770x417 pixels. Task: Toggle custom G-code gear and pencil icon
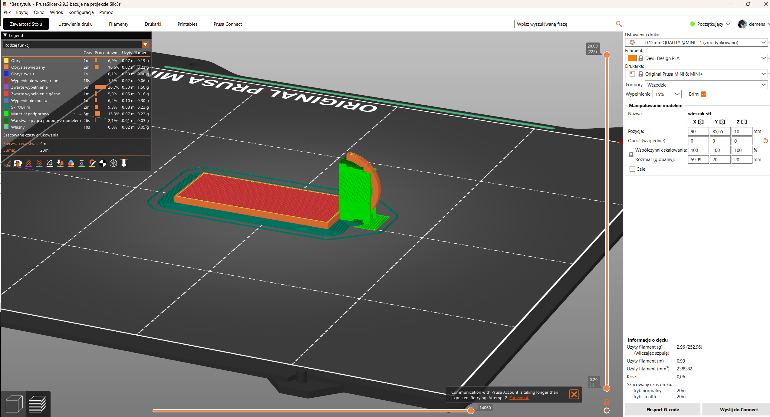click(x=92, y=163)
